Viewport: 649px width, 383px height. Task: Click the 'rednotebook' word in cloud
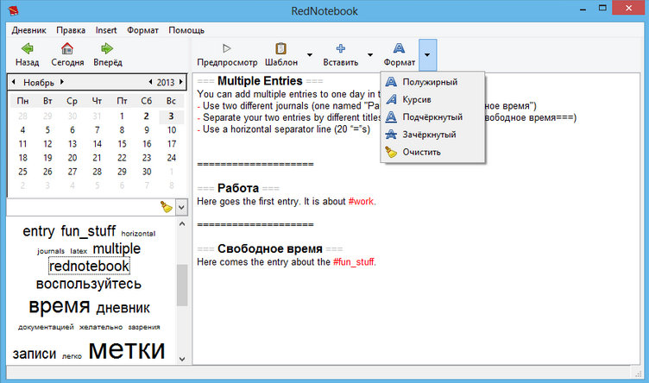point(89,266)
